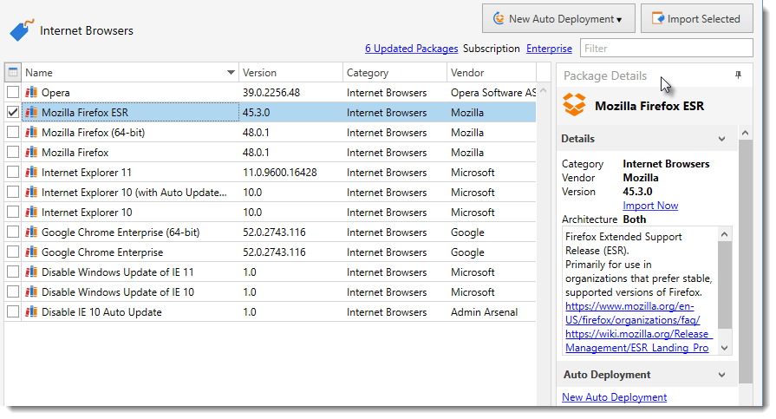Click the Import Selected button
The image size is (776, 419).
coord(696,19)
